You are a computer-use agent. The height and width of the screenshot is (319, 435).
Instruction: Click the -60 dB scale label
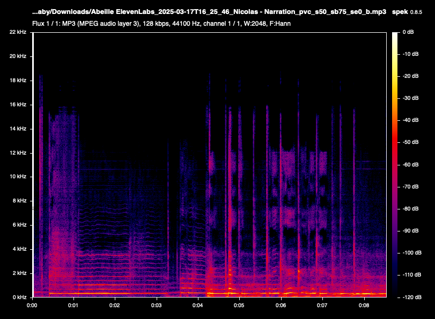pos(410,164)
